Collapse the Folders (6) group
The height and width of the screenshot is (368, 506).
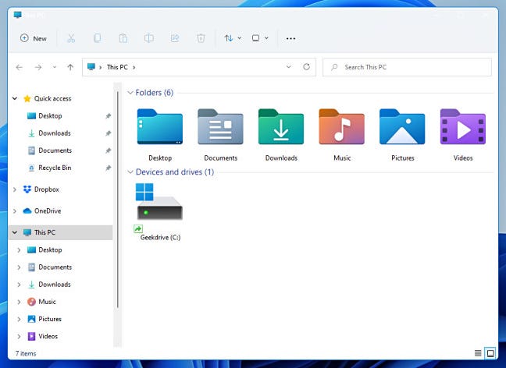(x=130, y=93)
